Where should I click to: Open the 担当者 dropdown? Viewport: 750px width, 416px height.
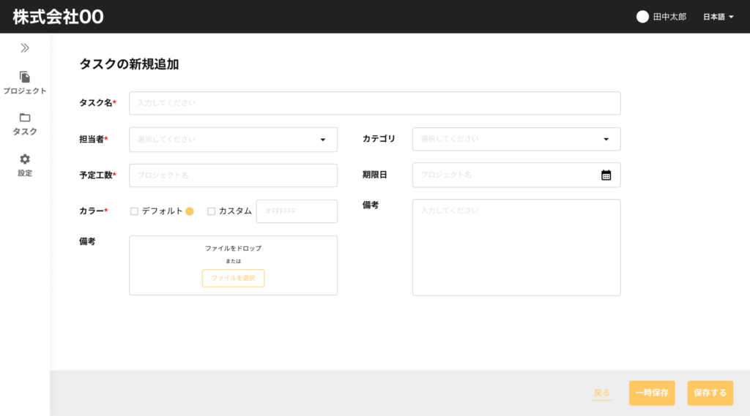pyautogui.click(x=233, y=140)
